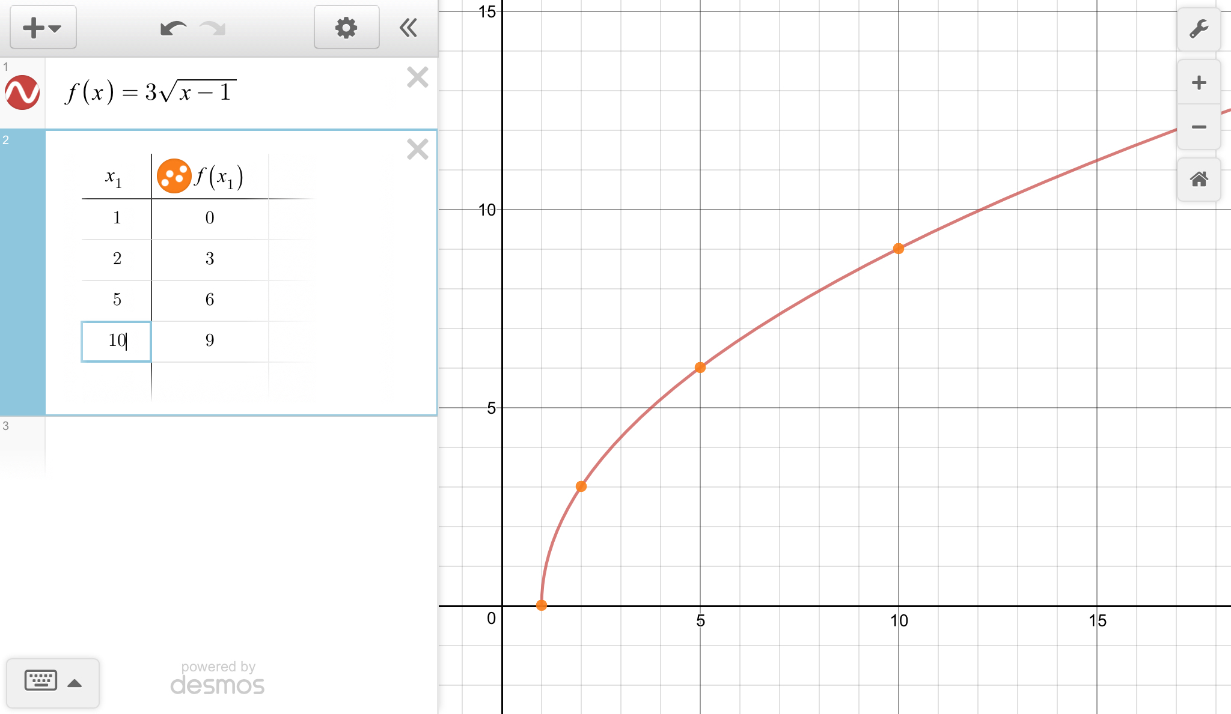Reset graph to default home view
The height and width of the screenshot is (714, 1231).
tap(1199, 179)
